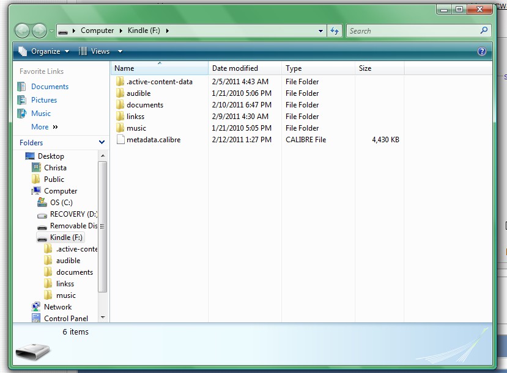Open the Documents favorite link
Viewport: 507px width, 373px height.
(50, 87)
